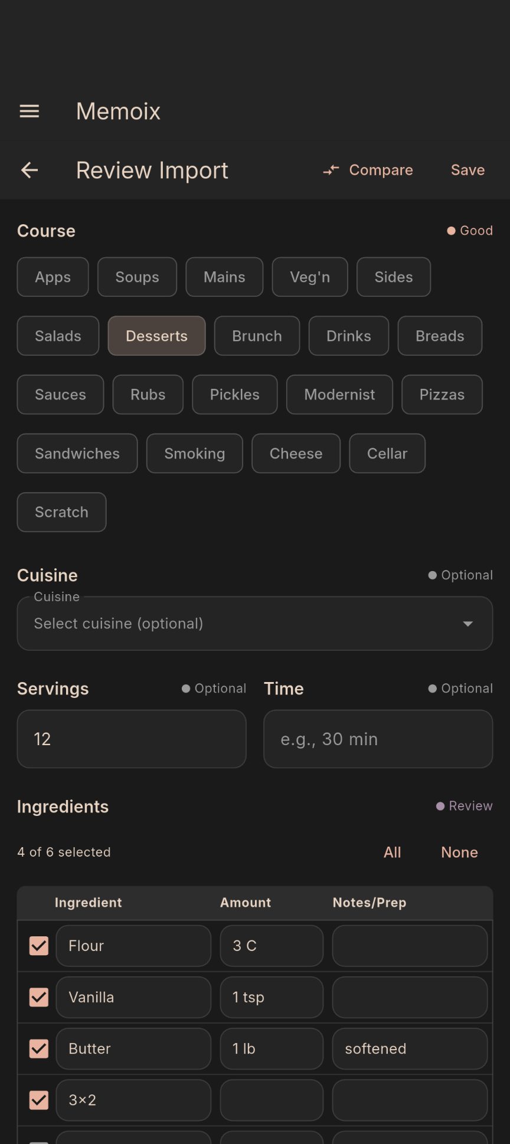Select the Mains course chip

(224, 277)
